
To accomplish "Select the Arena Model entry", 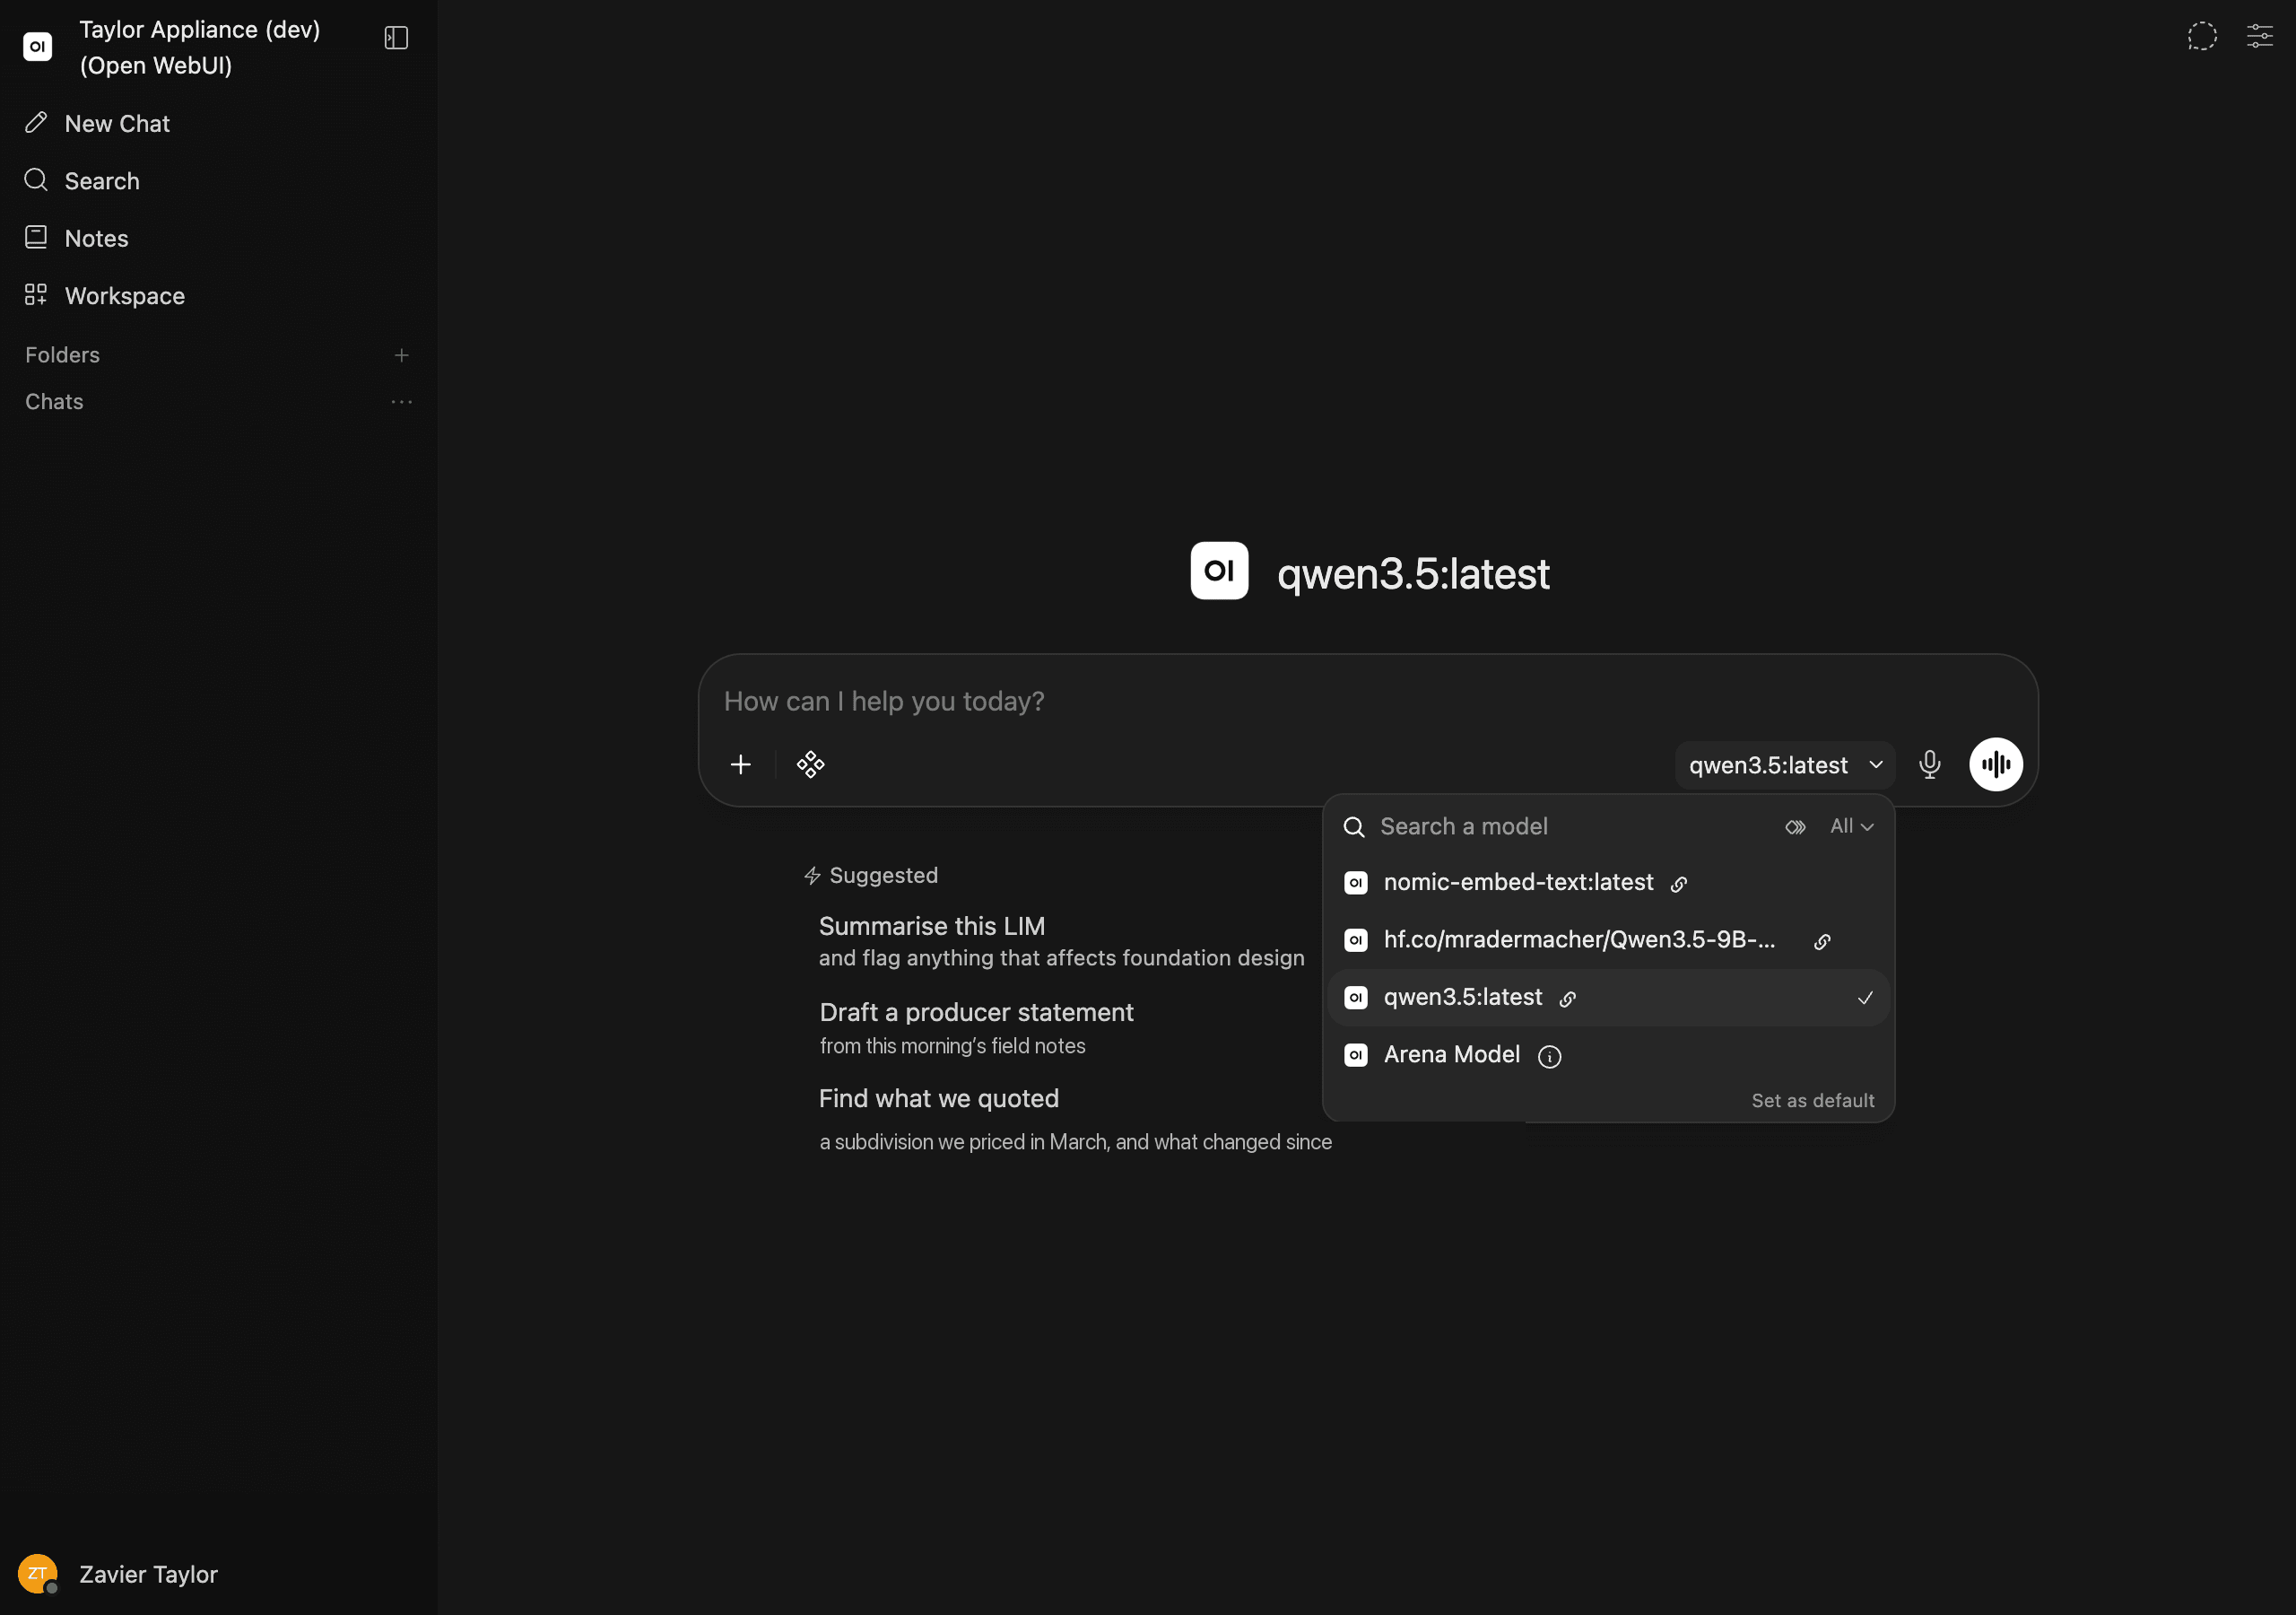I will click(x=1608, y=1054).
